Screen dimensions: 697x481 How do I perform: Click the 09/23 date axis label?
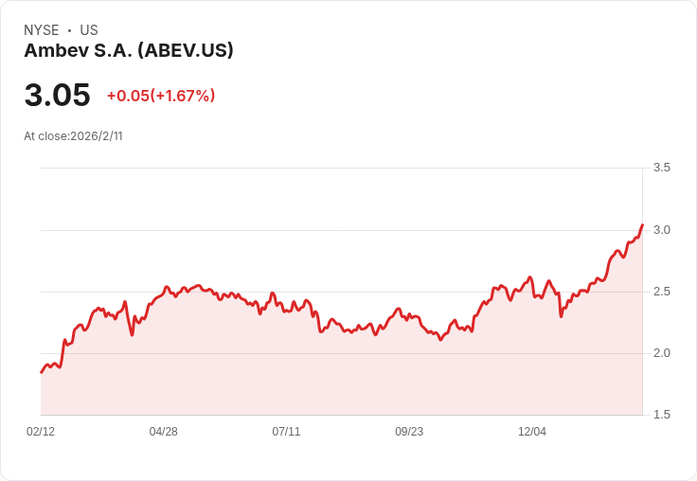pos(409,432)
